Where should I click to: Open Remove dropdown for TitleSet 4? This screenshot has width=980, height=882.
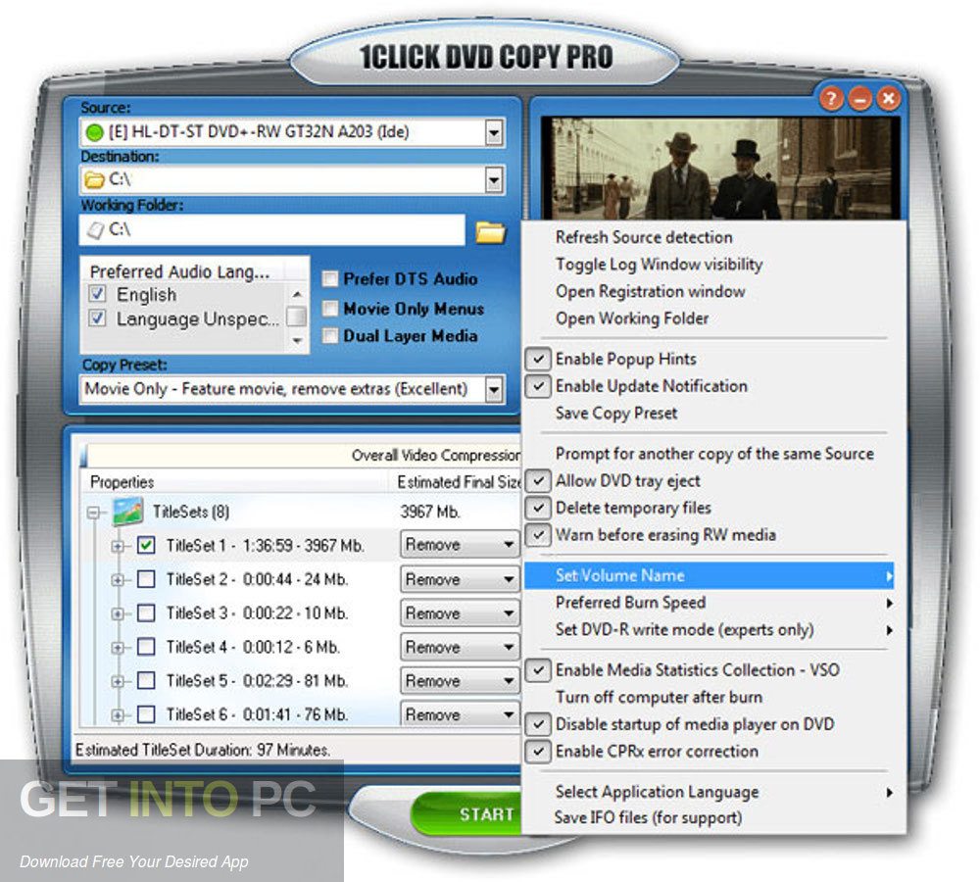460,647
